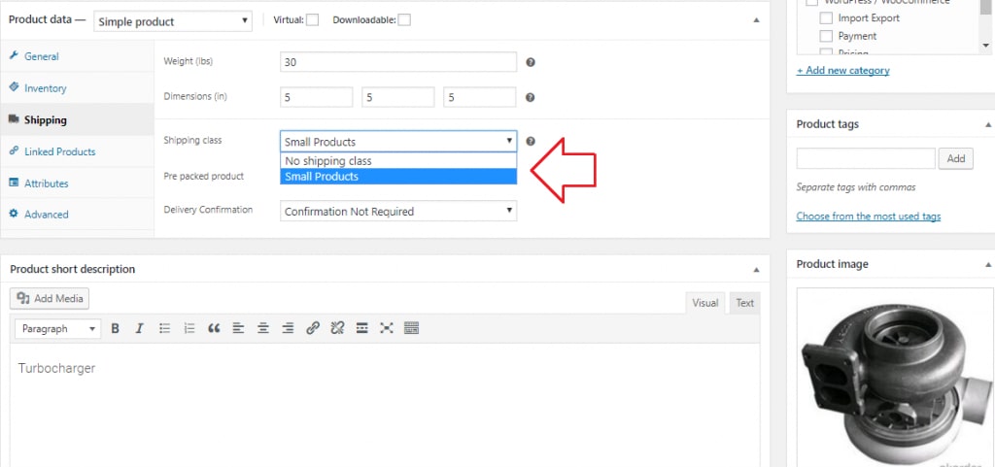Align text center

pos(263,328)
